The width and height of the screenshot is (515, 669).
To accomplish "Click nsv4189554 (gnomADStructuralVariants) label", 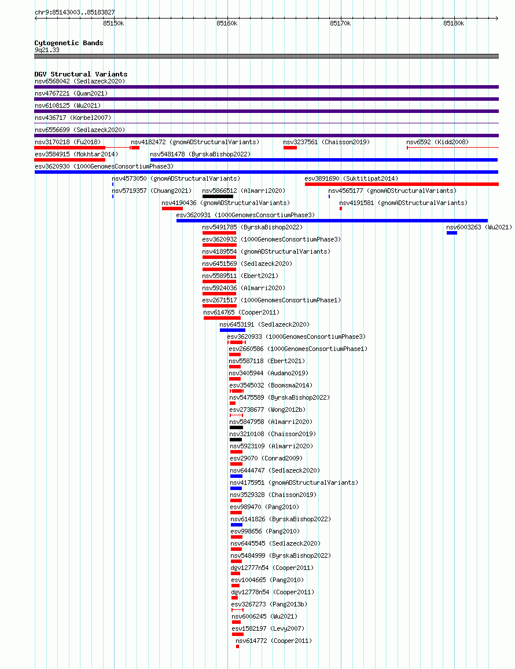I will [266, 252].
